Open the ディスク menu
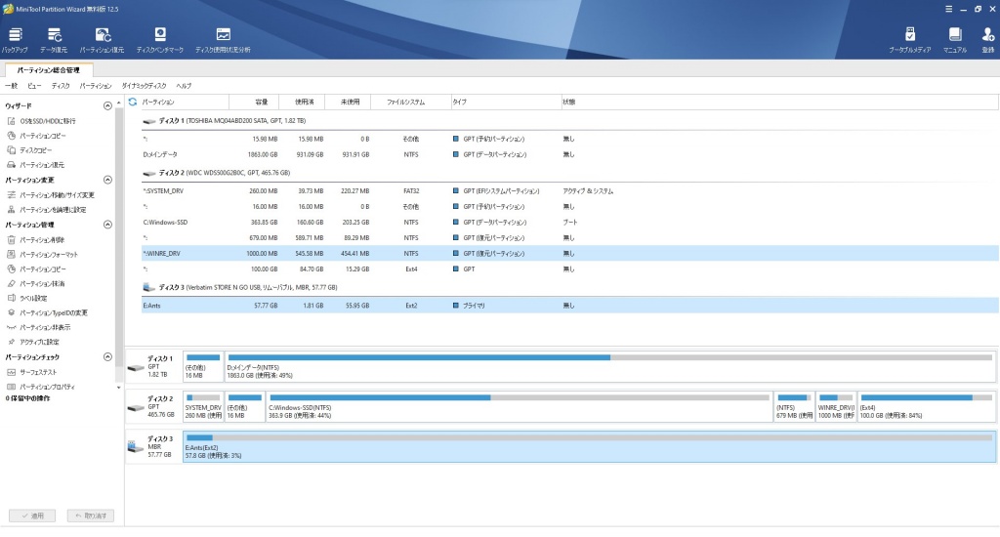The height and width of the screenshot is (537, 1000). (x=61, y=86)
